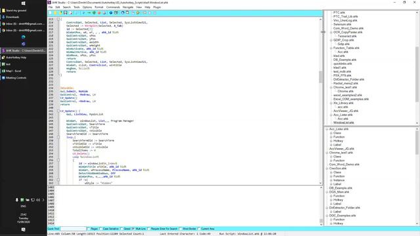
Task: Click the white blank page New file toolbar icon
Action: [x=50, y=13]
